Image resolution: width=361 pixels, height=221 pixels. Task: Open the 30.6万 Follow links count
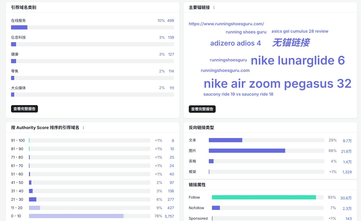346,198
